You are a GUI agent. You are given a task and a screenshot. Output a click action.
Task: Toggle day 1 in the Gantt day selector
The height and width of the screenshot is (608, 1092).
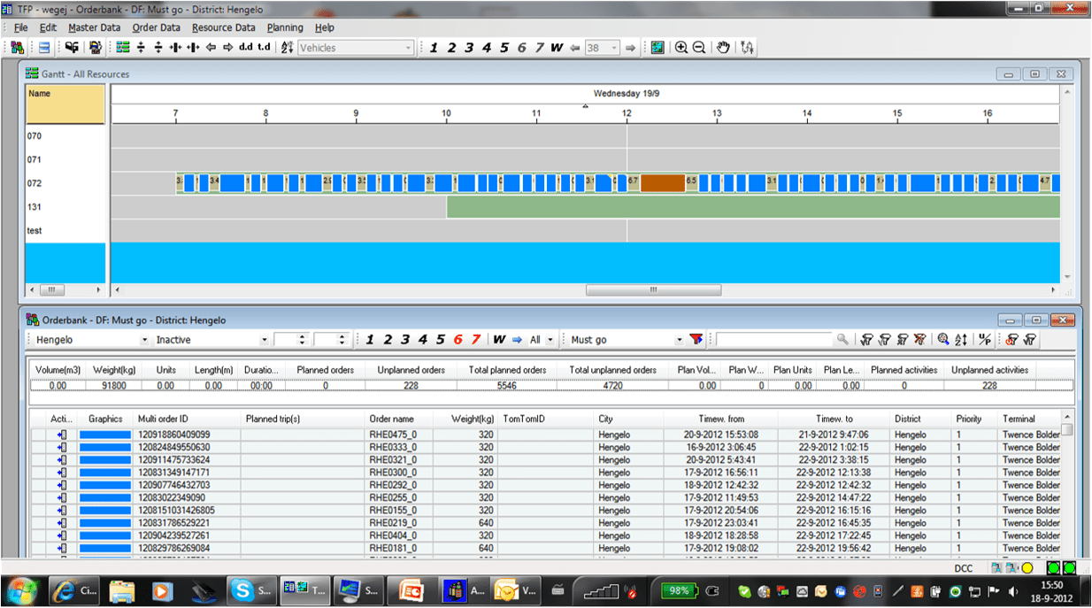434,47
